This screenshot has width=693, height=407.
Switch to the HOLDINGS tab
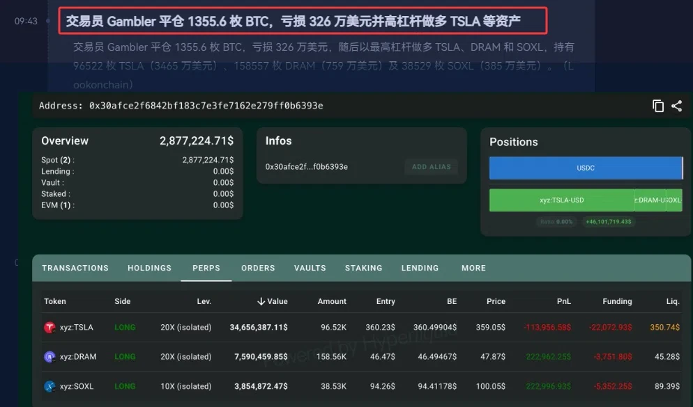pos(149,268)
